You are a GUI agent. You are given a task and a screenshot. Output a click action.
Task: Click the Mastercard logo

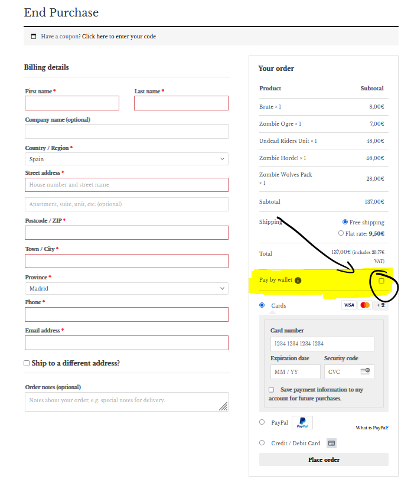(365, 305)
